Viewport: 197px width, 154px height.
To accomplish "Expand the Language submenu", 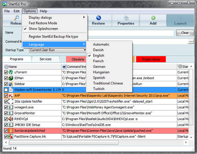I will click(55, 45).
